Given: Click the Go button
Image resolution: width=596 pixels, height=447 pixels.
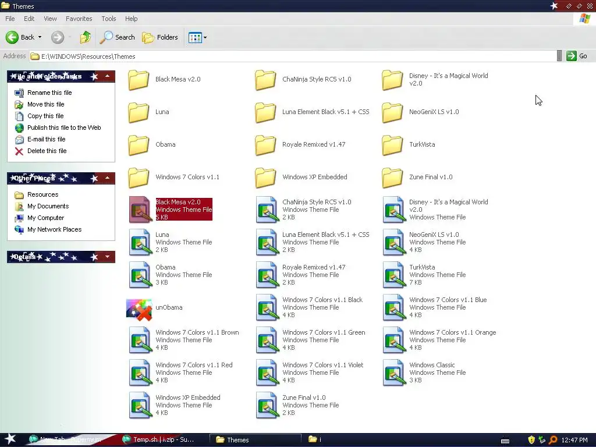Looking at the screenshot, I should click(x=577, y=56).
